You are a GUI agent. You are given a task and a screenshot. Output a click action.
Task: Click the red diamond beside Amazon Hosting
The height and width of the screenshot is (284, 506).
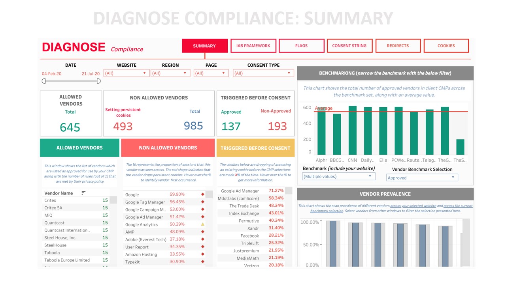203,254
